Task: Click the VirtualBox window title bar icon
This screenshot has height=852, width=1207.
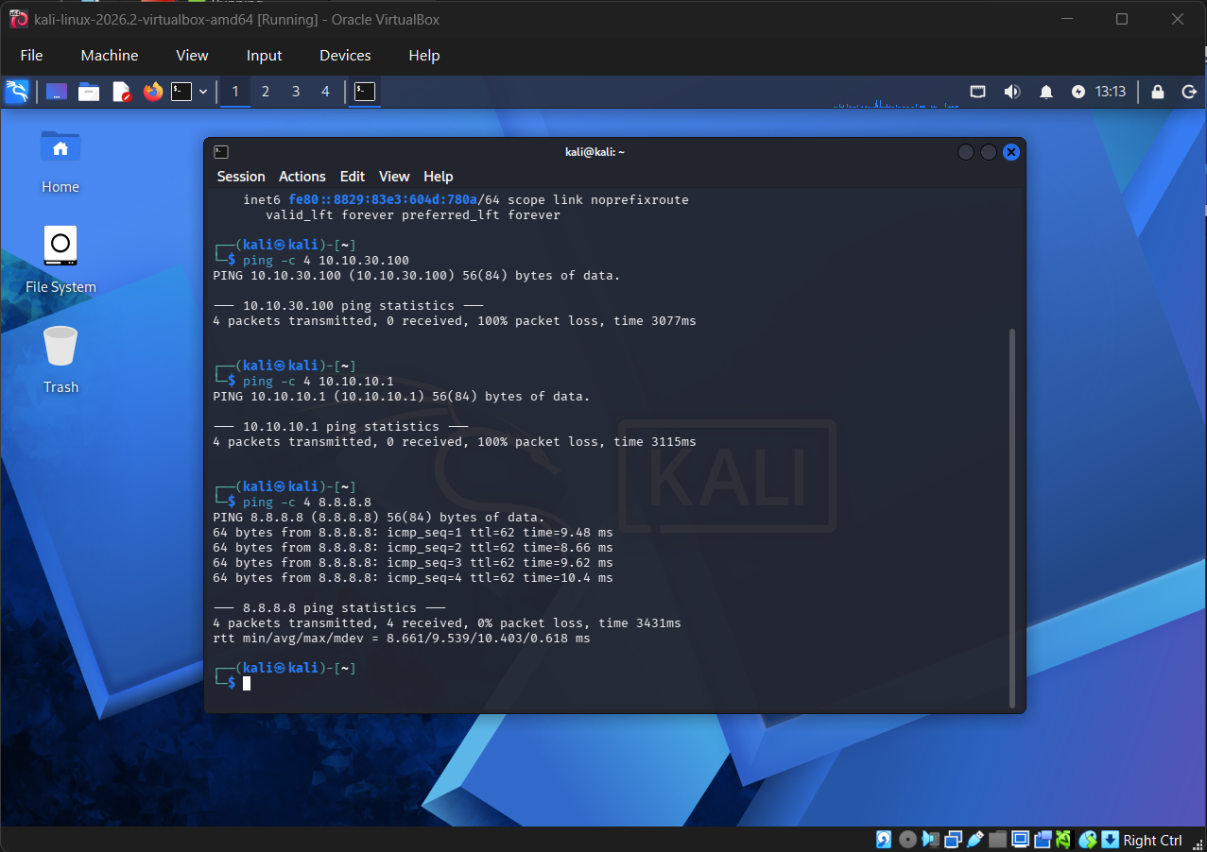Action: point(18,19)
